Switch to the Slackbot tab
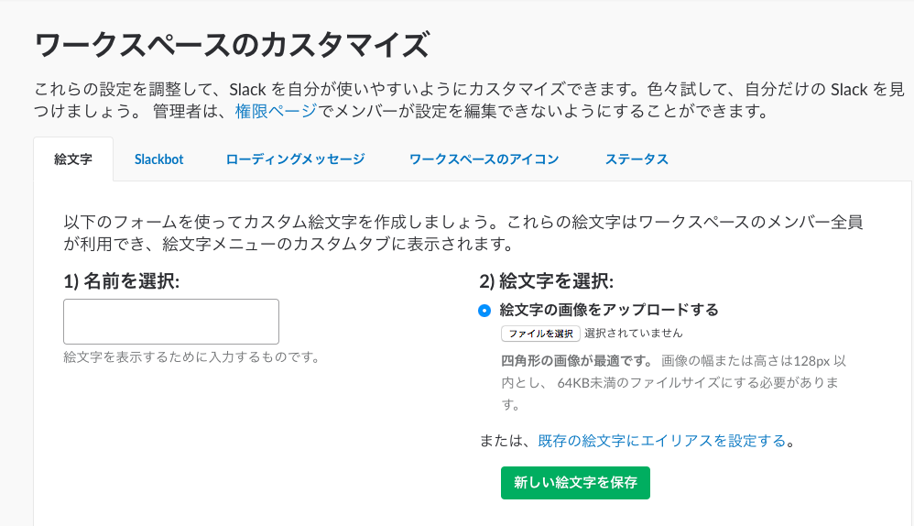The width and height of the screenshot is (914, 526). tap(158, 159)
